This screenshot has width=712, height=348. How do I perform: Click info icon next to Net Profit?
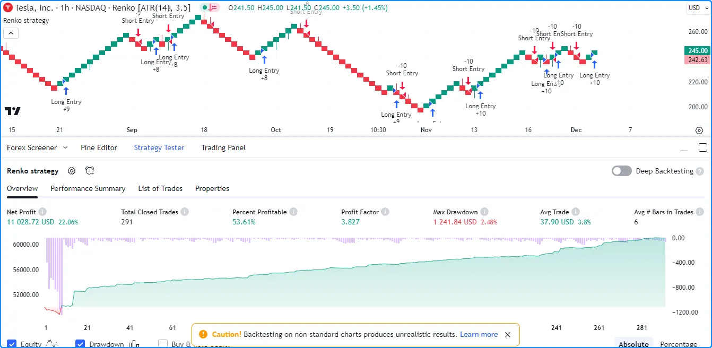tap(42, 212)
